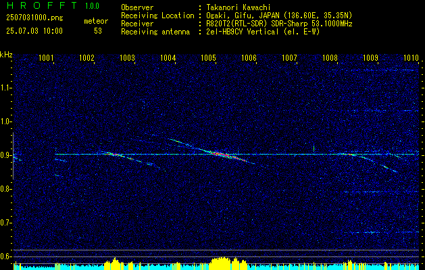Image resolution: width=425 pixels, height=270 pixels.
Task: Click the yellow signal-level peak below 1003
Action: click(x=114, y=263)
